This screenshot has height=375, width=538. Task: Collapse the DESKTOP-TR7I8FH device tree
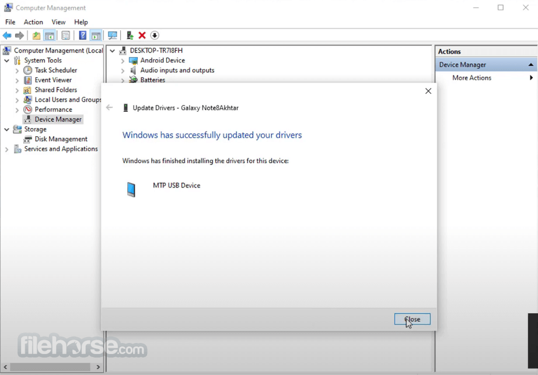[112, 51]
